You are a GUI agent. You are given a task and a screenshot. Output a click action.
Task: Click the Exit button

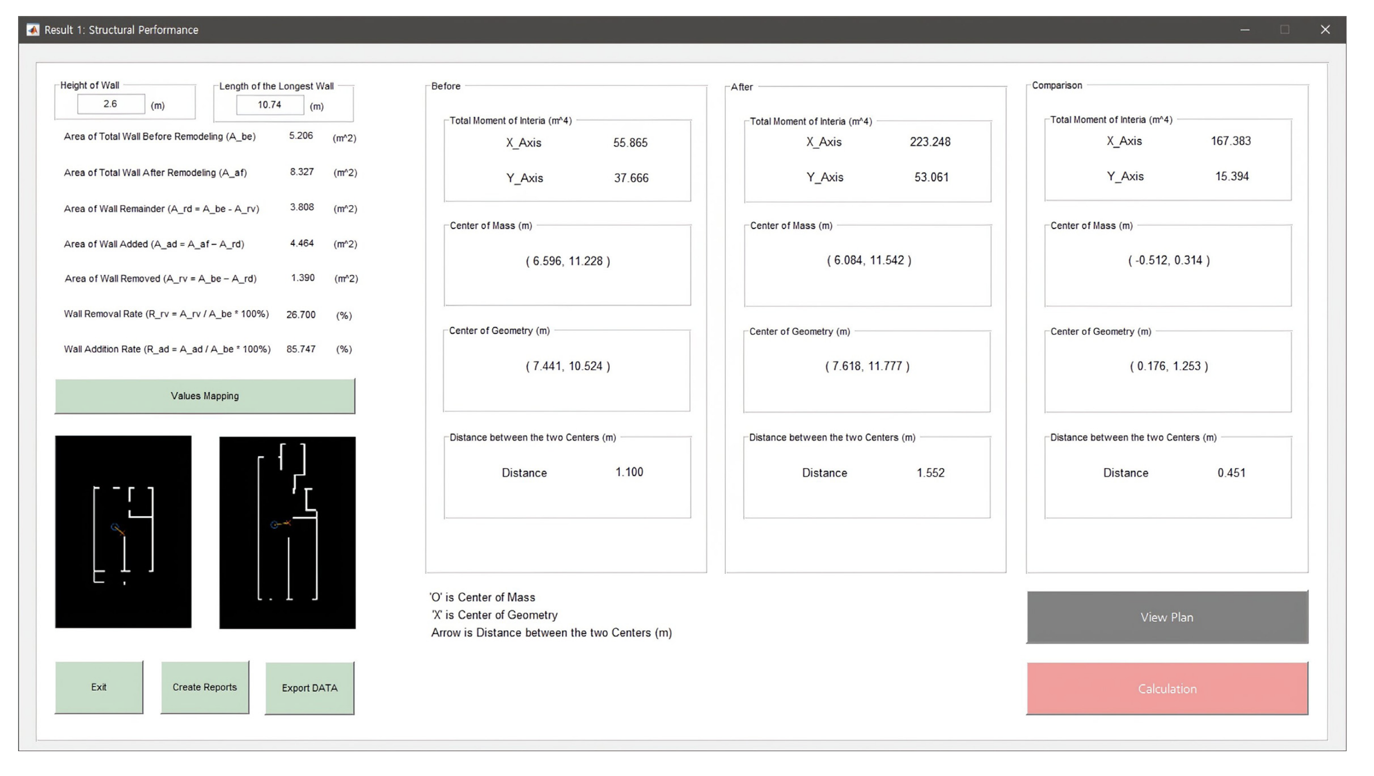[99, 687]
